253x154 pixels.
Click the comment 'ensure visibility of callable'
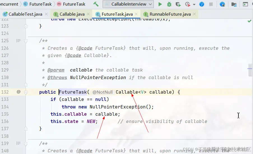click(166, 121)
